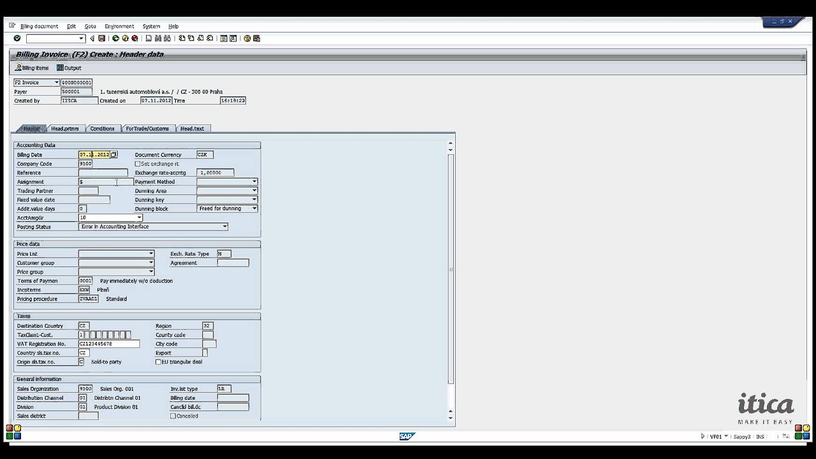Click the yellow Help question mark icon
Viewport: 816px width, 459px height.
[x=247, y=38]
